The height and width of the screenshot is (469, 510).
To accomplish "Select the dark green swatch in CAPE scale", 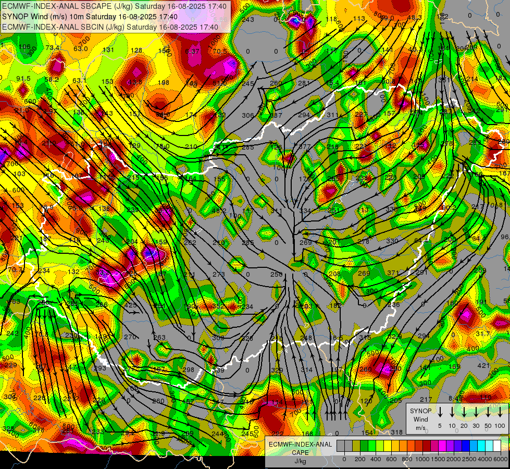I will click(364, 446).
